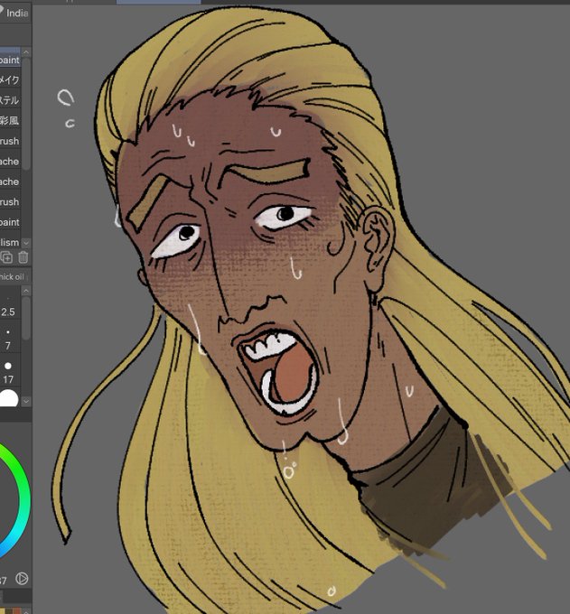Switch to the thick oil tab

point(13,277)
